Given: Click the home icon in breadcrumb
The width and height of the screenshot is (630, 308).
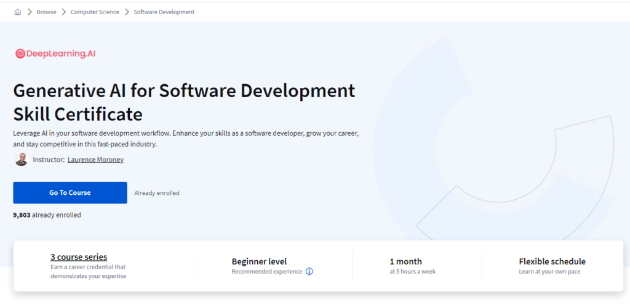Looking at the screenshot, I should coord(17,12).
